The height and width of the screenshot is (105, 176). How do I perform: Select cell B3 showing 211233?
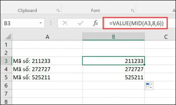point(113,61)
